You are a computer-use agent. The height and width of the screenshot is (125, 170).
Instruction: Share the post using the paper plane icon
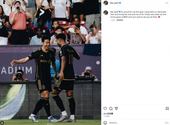point(116,109)
